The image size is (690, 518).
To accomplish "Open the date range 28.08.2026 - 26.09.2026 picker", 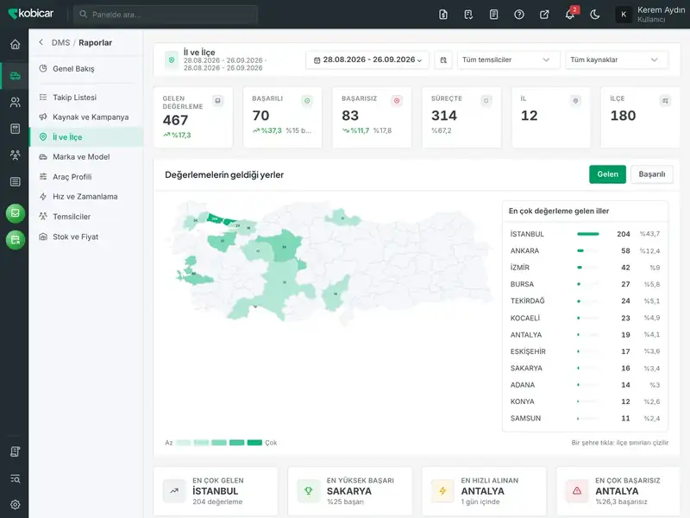I will (367, 60).
